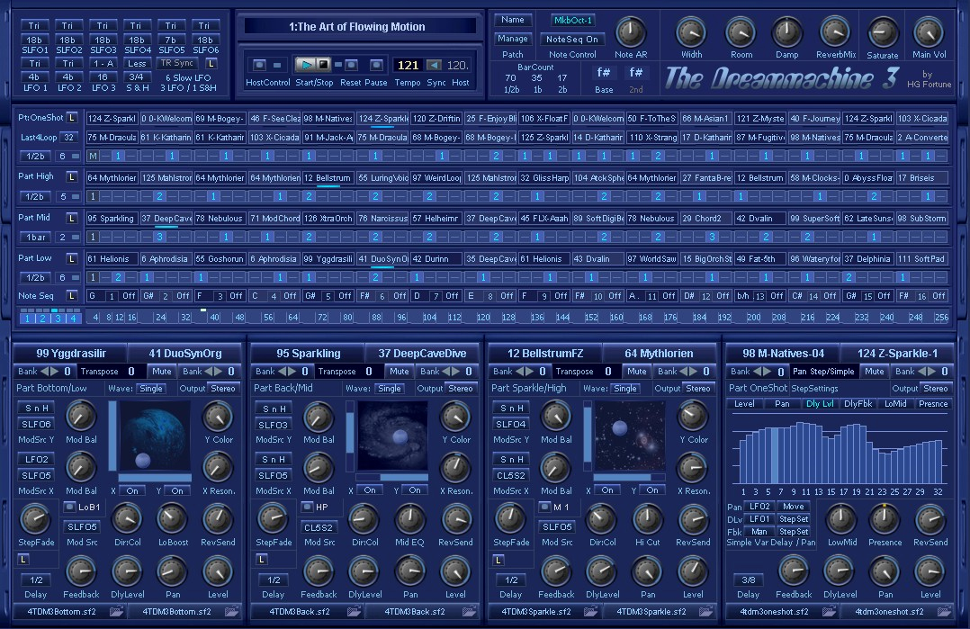Click the Width knob
Image resolution: width=970 pixels, height=629 pixels.
(691, 32)
